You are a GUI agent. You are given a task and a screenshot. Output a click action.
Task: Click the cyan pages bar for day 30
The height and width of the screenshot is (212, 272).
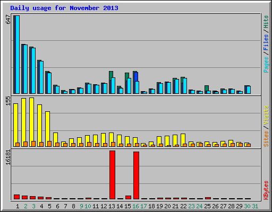249,90
